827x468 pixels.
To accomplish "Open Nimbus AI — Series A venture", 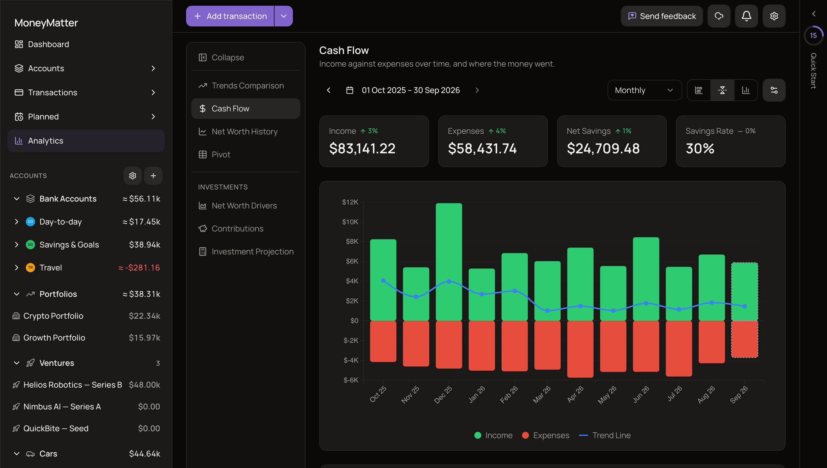I will 86,406.
